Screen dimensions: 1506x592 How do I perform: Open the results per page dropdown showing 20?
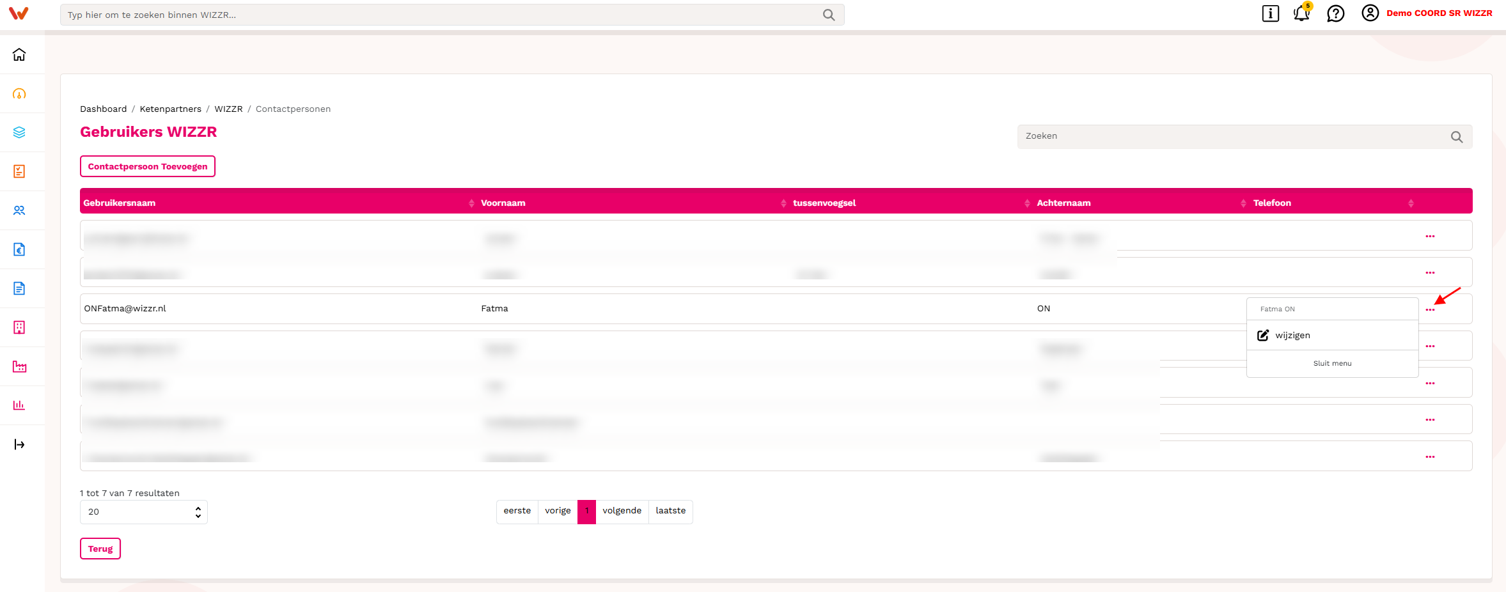[144, 512]
